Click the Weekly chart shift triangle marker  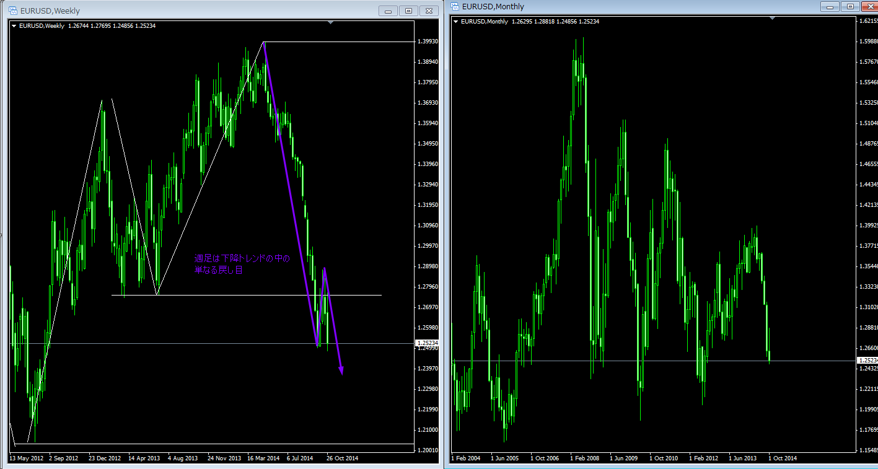click(330, 22)
